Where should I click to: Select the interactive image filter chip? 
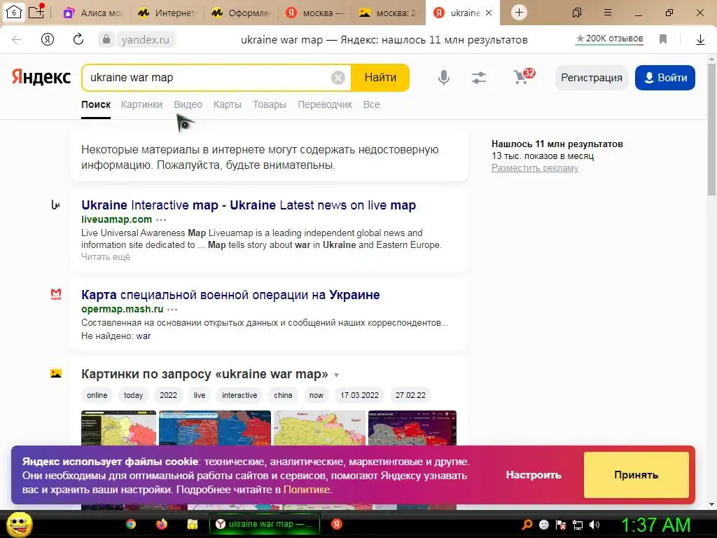(239, 395)
